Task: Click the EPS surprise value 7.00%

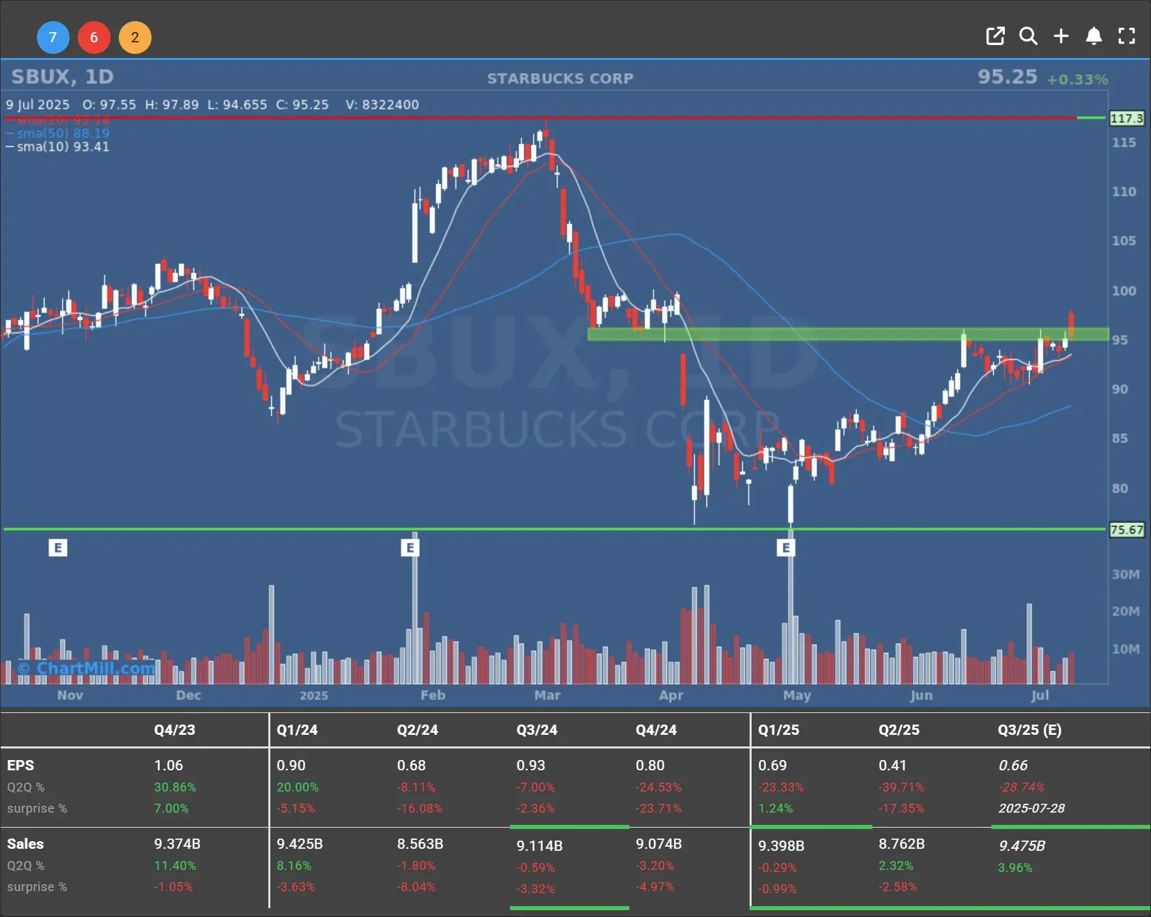Action: click(171, 808)
